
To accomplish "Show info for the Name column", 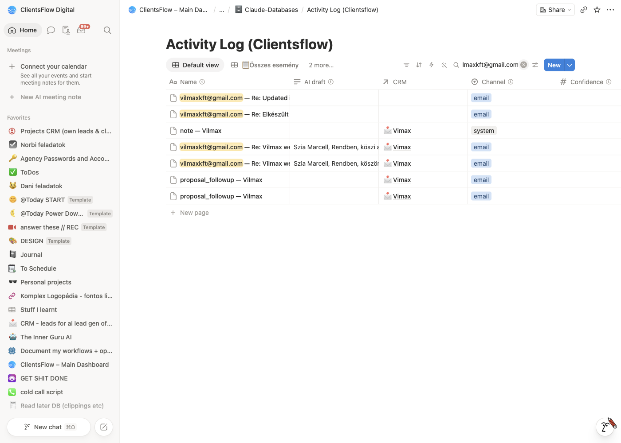I will [x=202, y=82].
